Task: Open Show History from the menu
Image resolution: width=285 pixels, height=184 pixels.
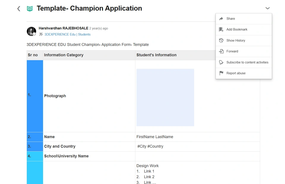Action: point(236,40)
